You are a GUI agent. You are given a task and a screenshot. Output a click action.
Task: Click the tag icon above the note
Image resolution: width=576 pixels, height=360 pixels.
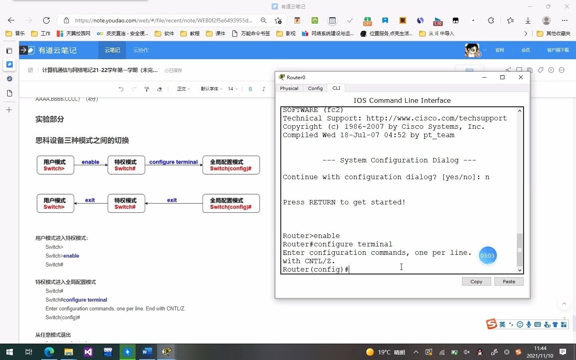coord(540,70)
